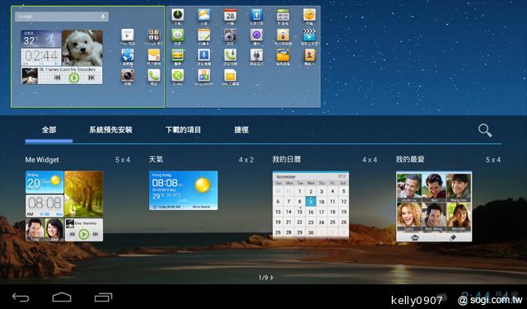Open the green download arrow app icon

178,15
